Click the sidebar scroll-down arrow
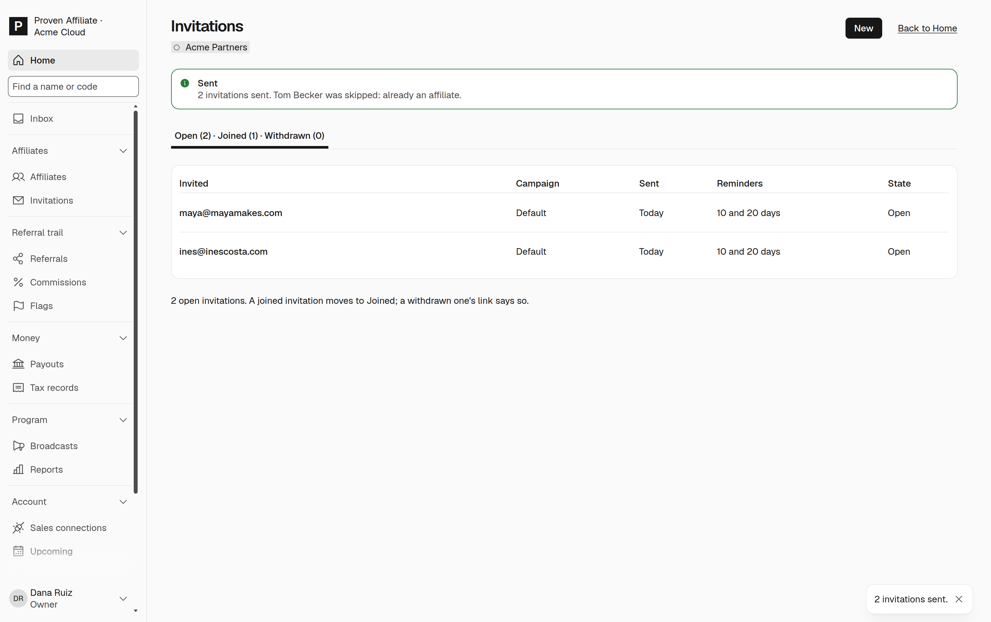The width and height of the screenshot is (991, 622). (x=135, y=611)
